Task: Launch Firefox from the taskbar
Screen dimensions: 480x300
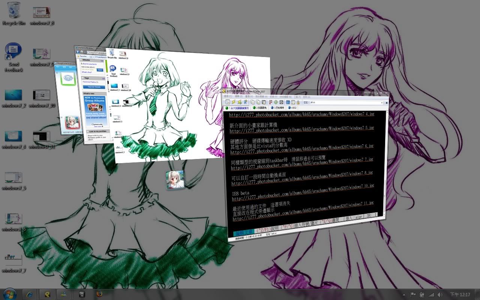Action: click(x=99, y=294)
